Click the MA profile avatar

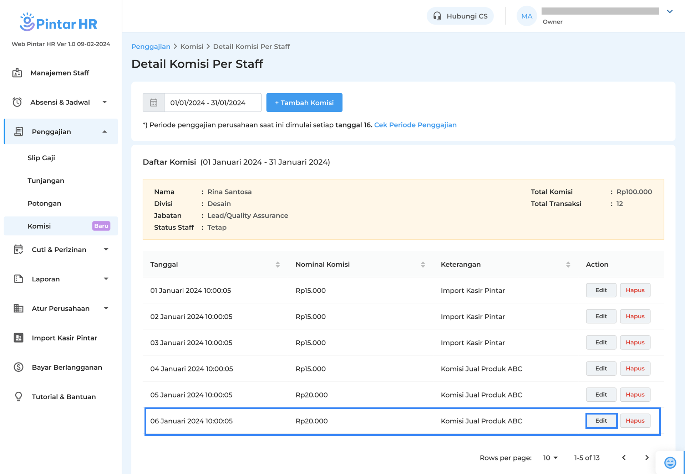[527, 16]
